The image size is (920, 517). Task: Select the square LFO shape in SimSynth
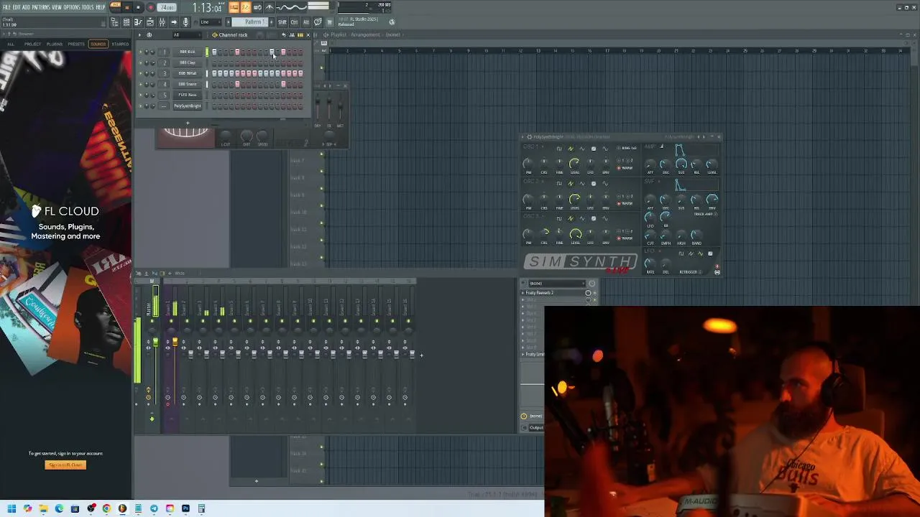pyautogui.click(x=681, y=253)
